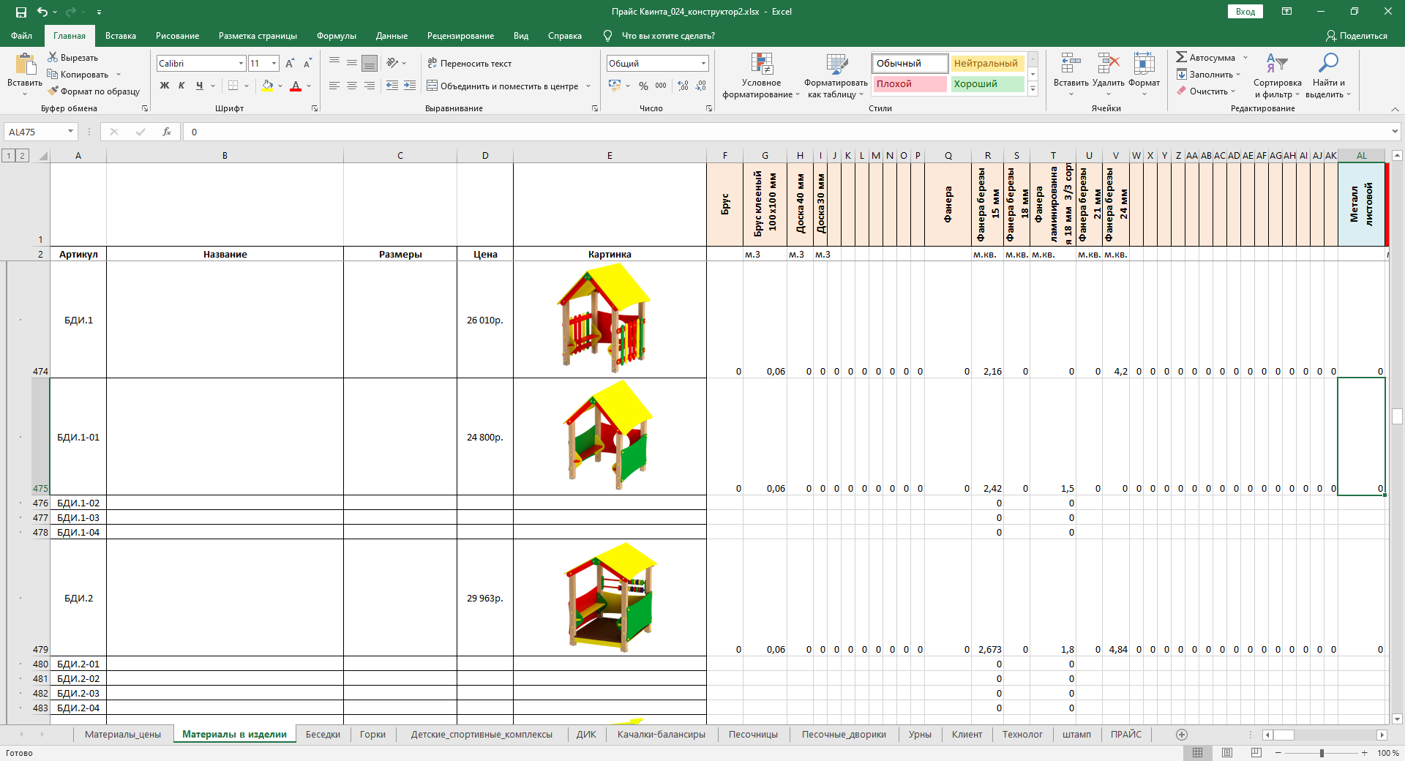Apply thousands separator (000) format
Viewport: 1405px width, 761px height.
click(x=661, y=86)
